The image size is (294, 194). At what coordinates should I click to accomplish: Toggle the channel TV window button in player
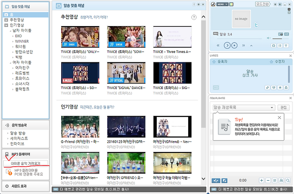[x=274, y=46]
